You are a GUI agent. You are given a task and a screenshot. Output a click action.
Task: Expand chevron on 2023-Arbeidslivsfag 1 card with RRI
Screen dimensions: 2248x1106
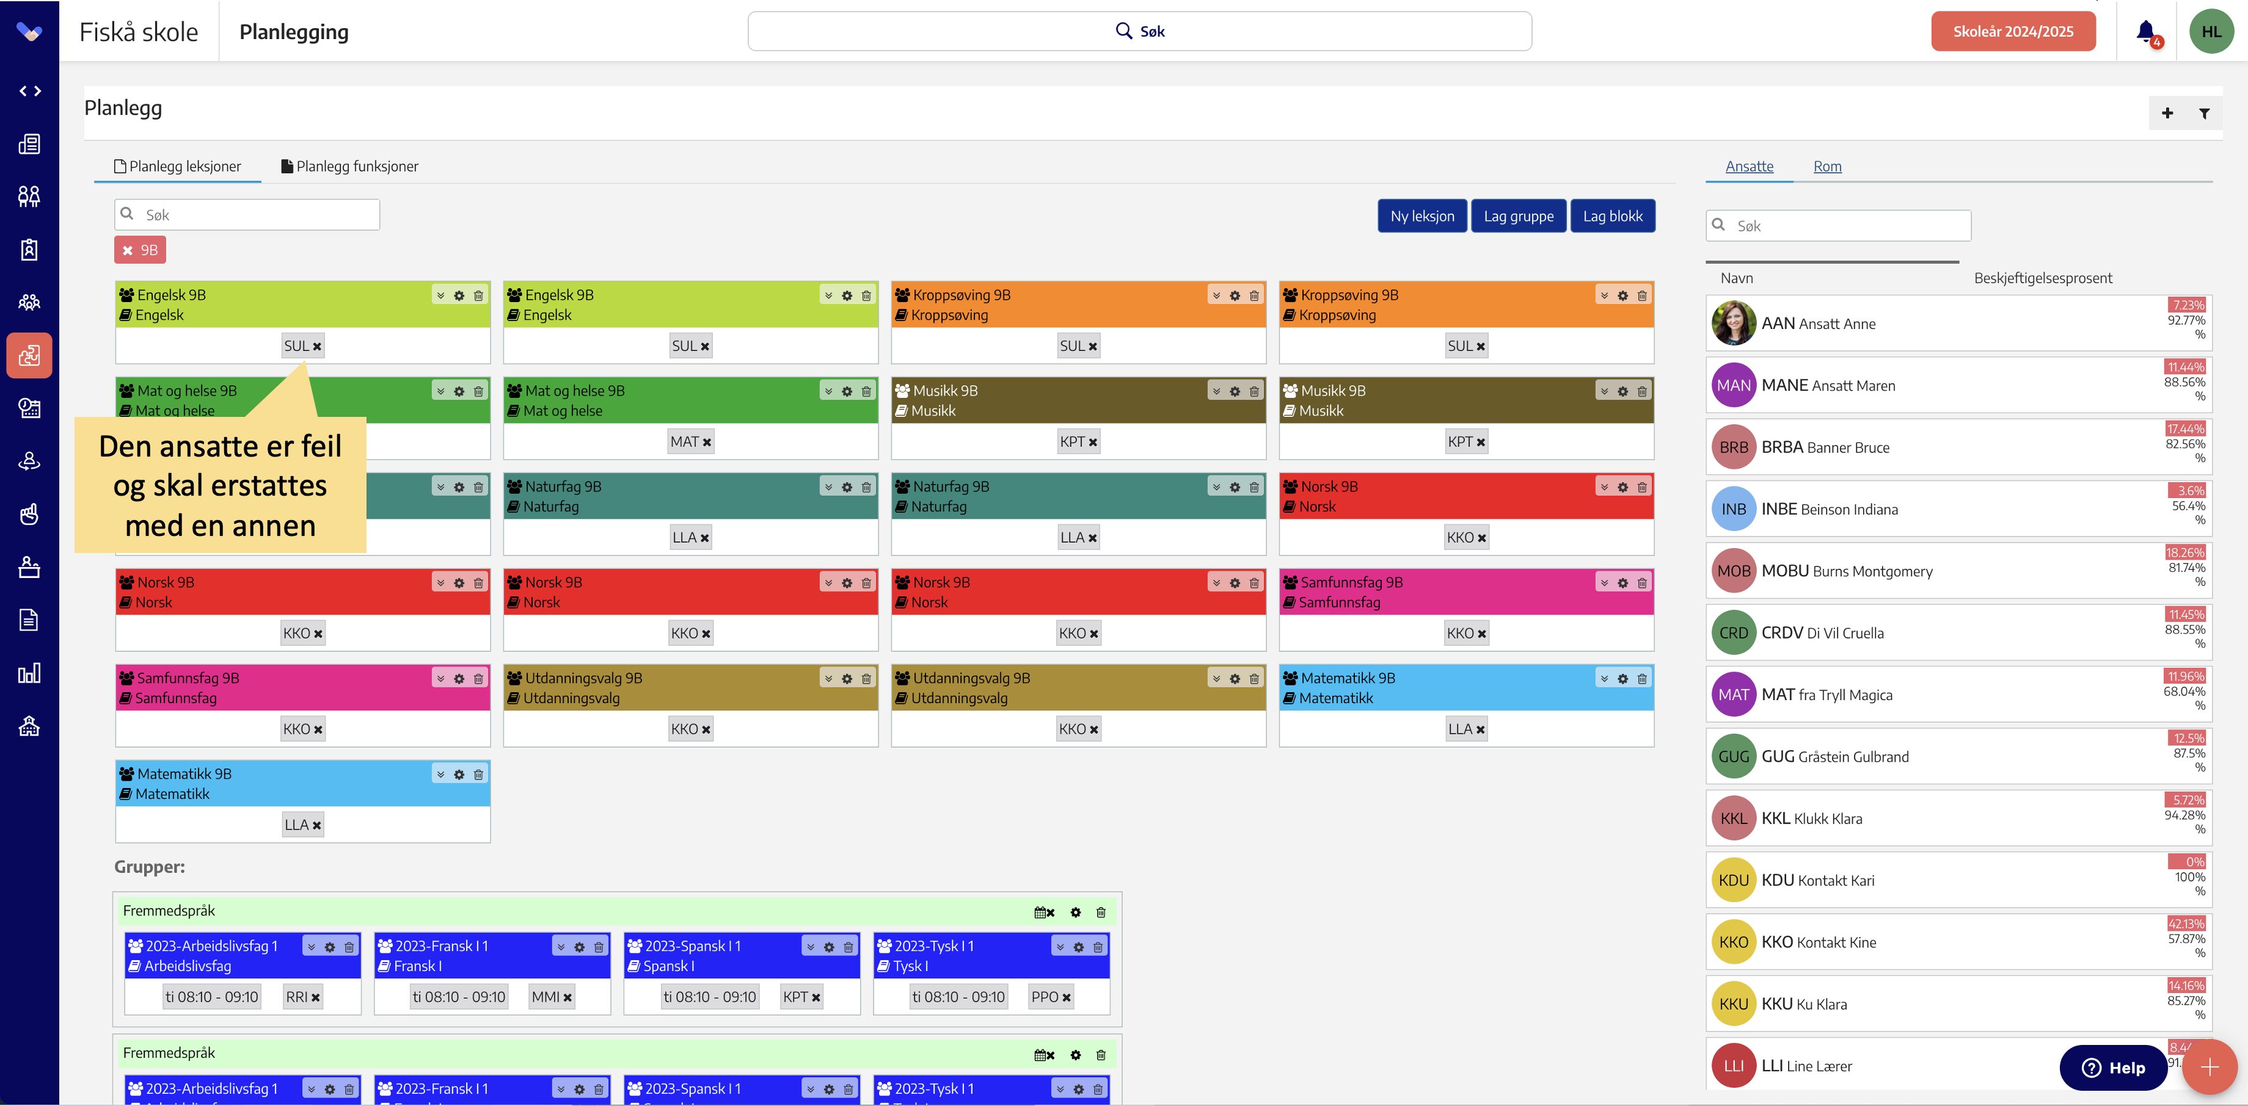pos(311,947)
